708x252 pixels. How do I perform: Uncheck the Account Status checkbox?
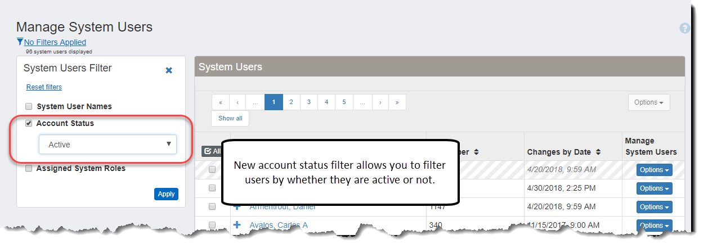click(x=29, y=123)
